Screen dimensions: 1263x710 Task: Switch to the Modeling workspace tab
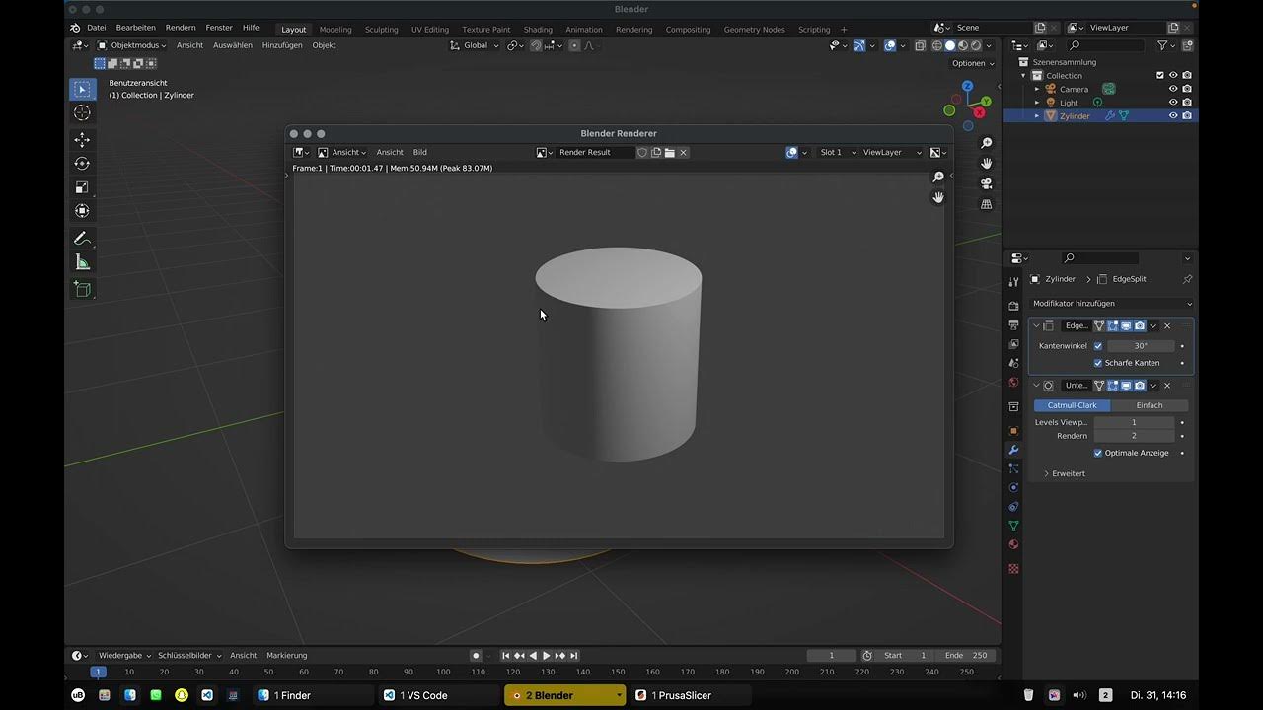(x=335, y=30)
